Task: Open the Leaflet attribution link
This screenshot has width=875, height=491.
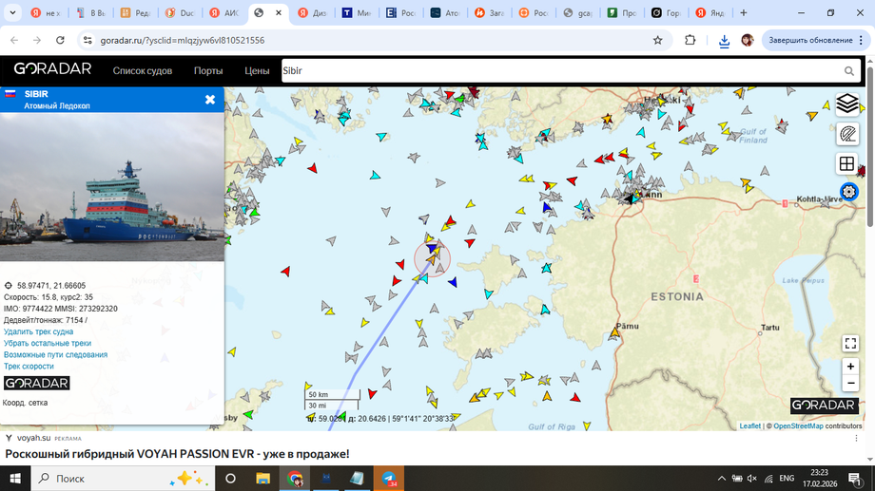Action: (749, 425)
